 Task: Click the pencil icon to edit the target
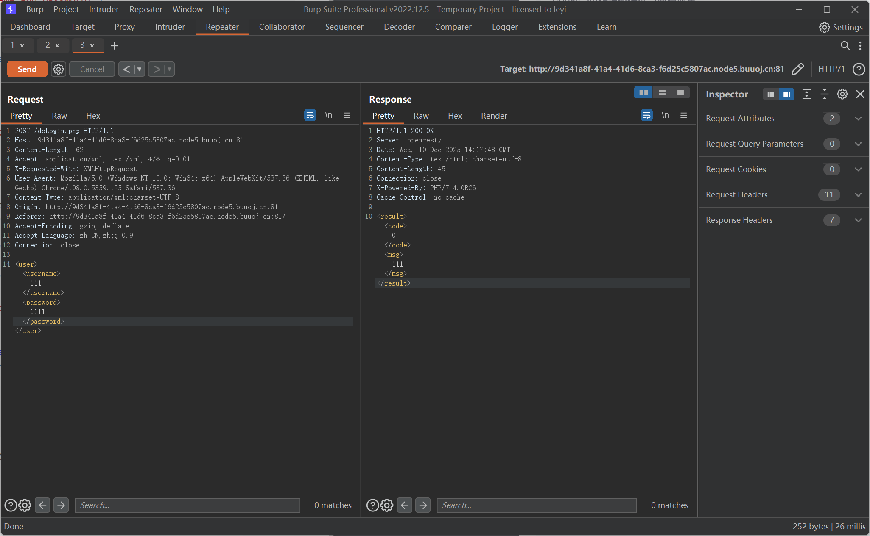pos(797,69)
